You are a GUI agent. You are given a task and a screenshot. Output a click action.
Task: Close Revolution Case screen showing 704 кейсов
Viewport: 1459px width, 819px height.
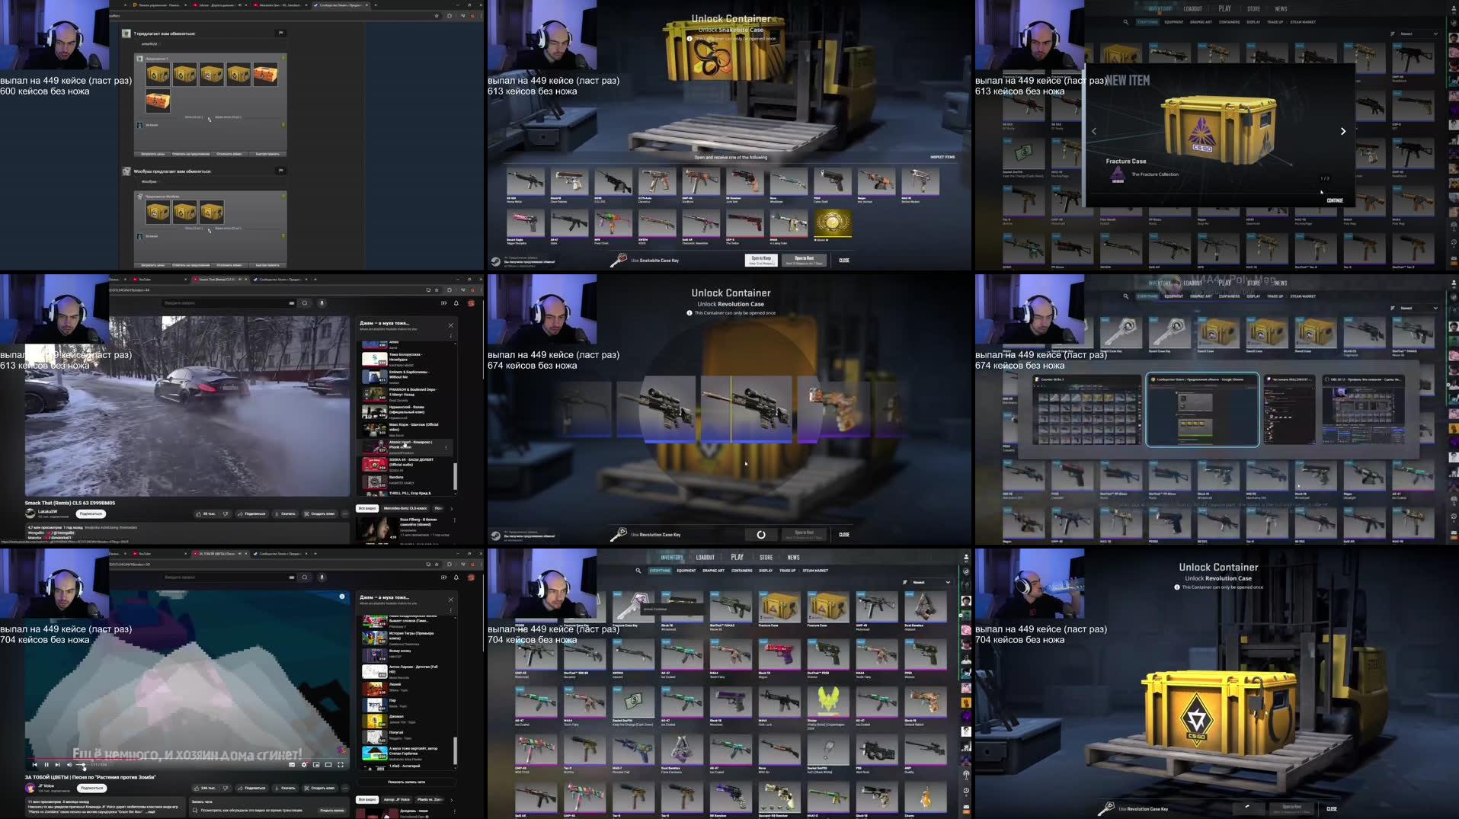(1332, 809)
